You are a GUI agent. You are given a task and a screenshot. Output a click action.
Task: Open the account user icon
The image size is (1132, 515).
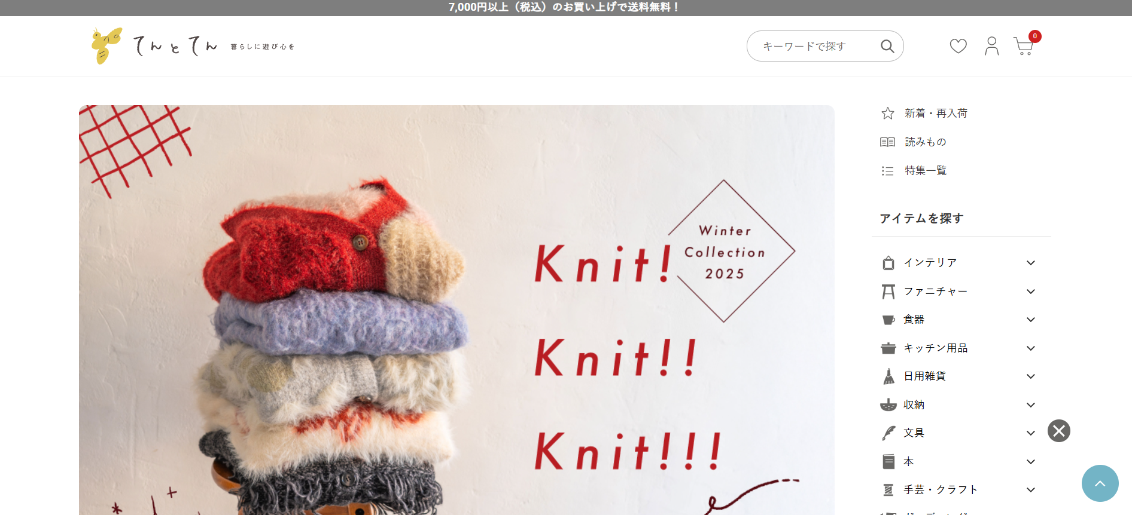pyautogui.click(x=991, y=46)
